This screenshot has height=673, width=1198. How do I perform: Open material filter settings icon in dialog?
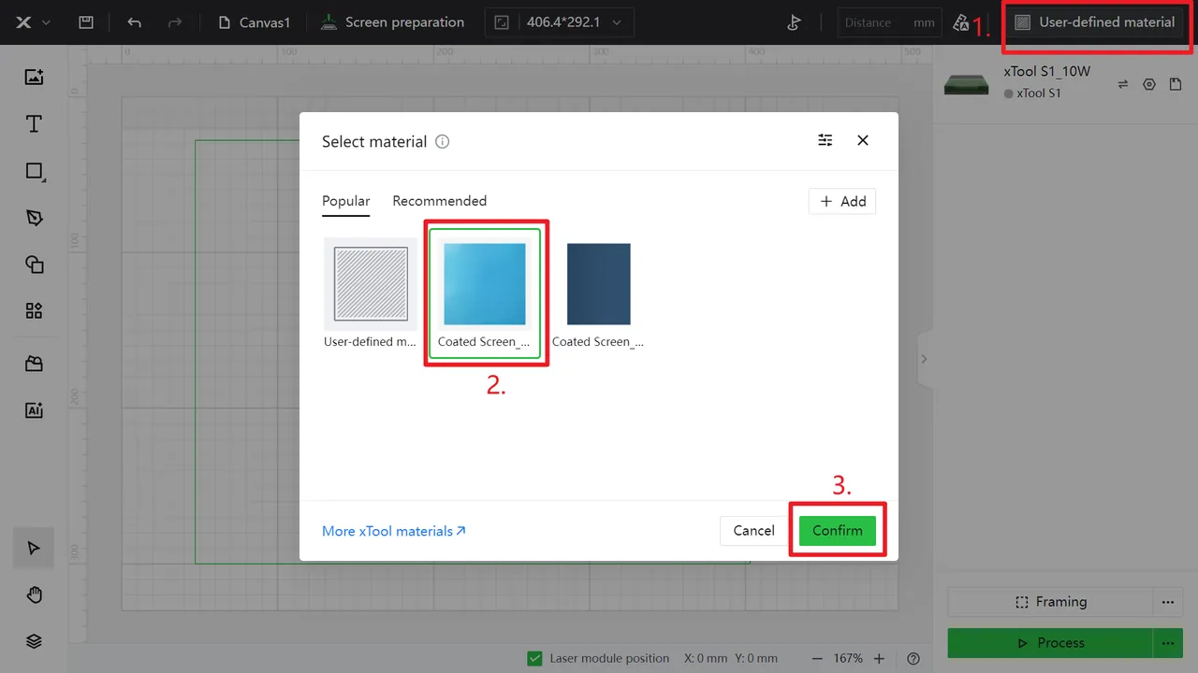(x=825, y=140)
